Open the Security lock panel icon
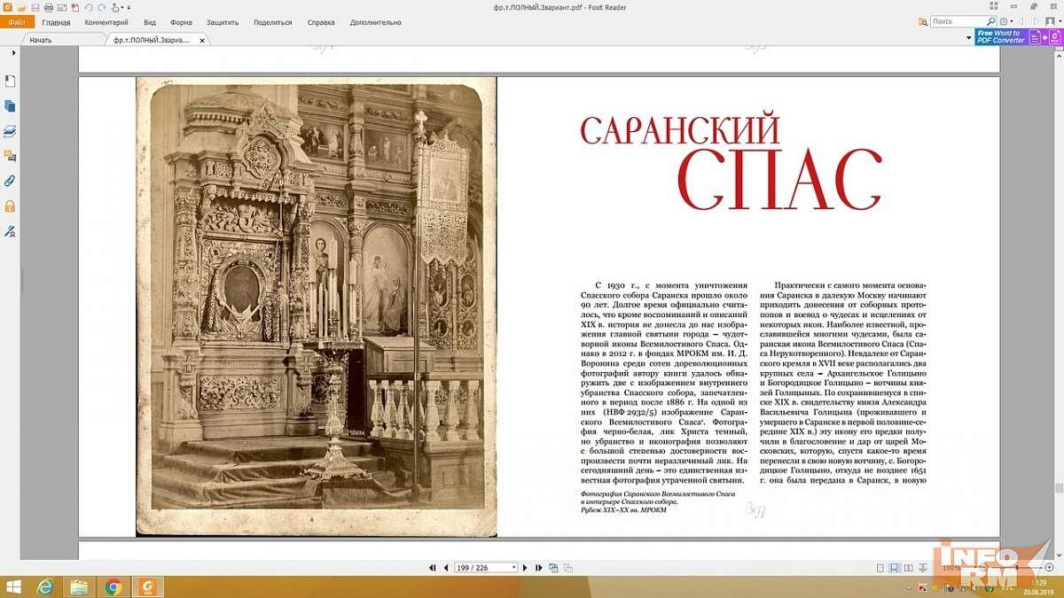Screen dimensions: 1064x598 click(10, 206)
